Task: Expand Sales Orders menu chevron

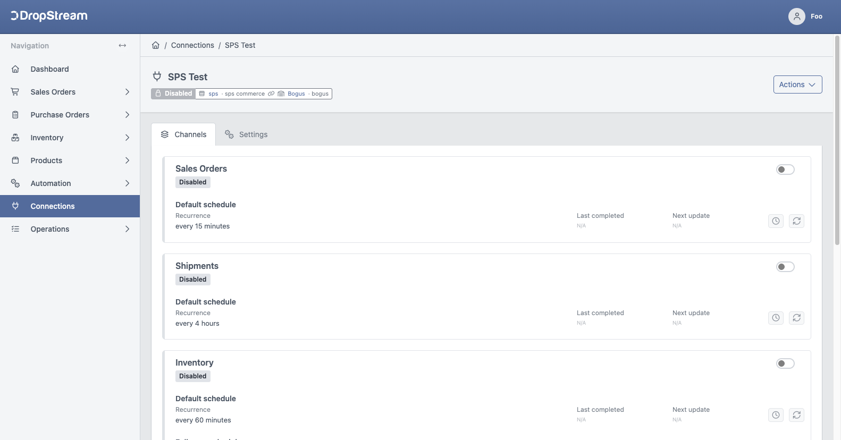Action: coord(127,92)
